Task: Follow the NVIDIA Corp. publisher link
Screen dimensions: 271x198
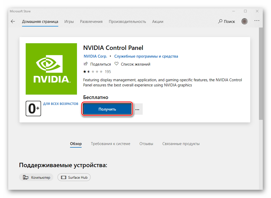Action: pyautogui.click(x=95, y=56)
